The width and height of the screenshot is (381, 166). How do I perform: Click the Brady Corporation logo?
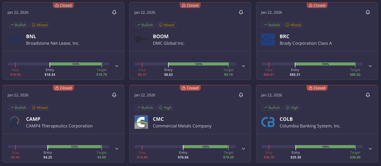[268, 39]
